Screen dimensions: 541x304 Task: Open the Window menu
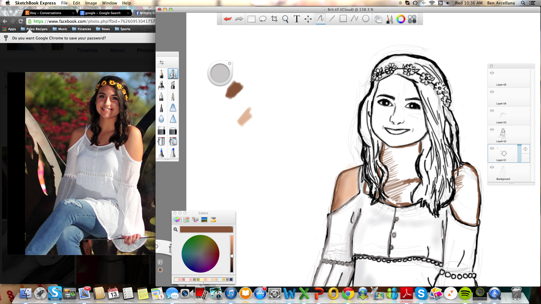[x=109, y=3]
